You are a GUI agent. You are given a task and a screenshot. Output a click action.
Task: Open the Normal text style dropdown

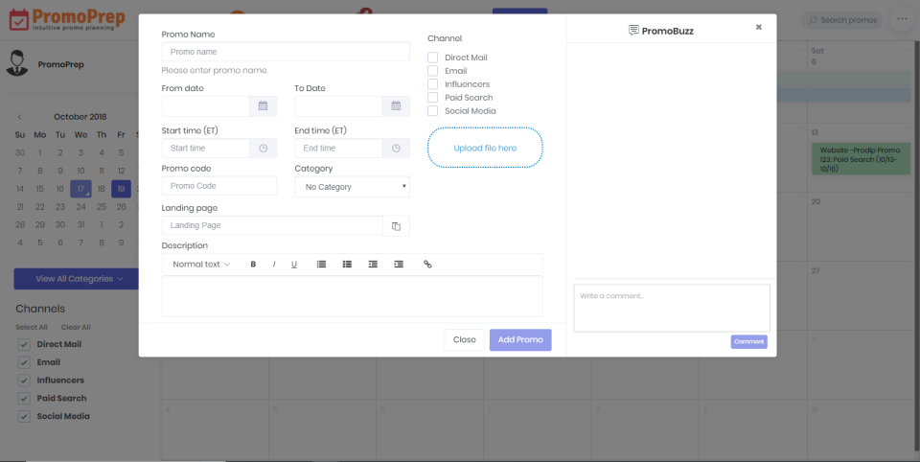click(201, 265)
